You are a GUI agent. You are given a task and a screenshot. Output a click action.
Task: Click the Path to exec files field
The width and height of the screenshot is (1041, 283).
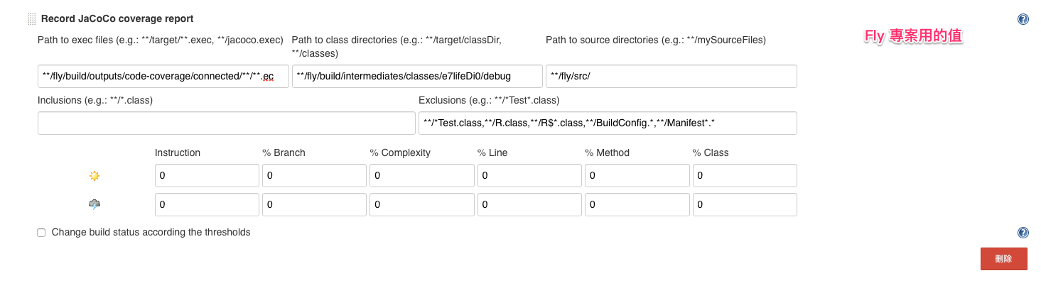click(163, 77)
